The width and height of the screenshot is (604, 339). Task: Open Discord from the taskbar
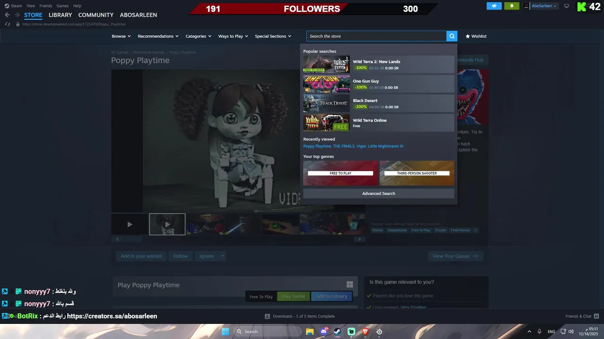pos(324,331)
